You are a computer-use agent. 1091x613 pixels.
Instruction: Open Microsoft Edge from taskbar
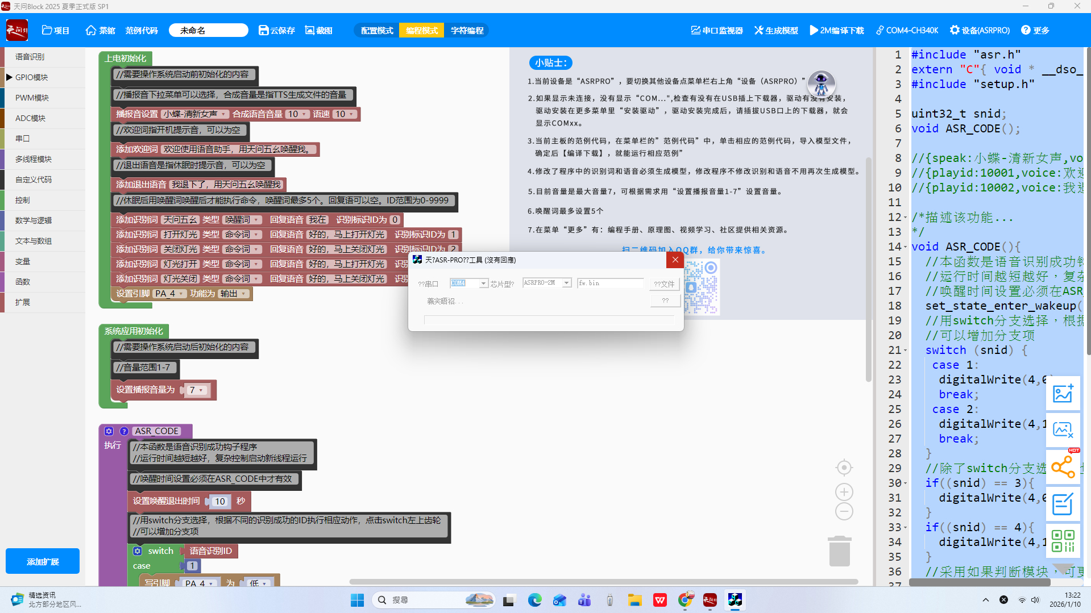534,600
